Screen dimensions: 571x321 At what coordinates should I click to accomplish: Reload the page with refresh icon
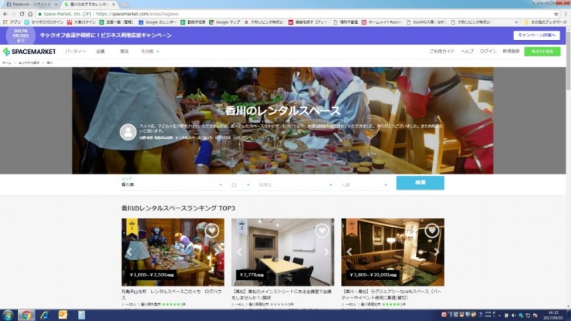[22, 14]
